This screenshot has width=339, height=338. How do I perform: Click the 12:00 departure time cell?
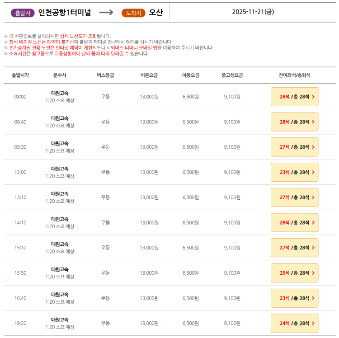click(20, 172)
